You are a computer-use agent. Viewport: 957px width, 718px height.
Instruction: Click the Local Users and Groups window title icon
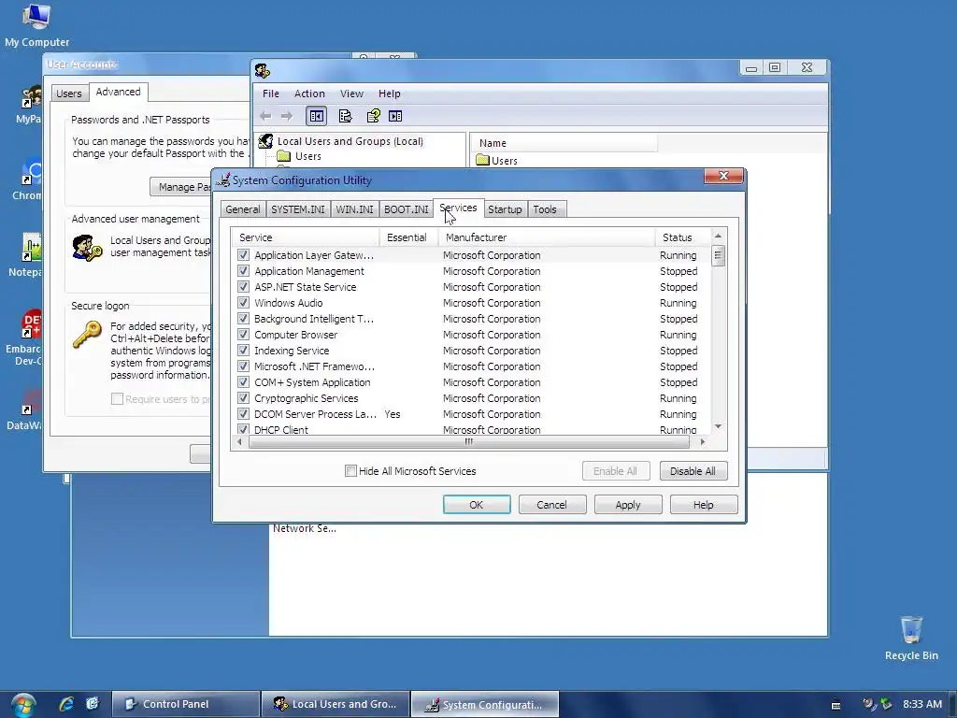coord(263,70)
